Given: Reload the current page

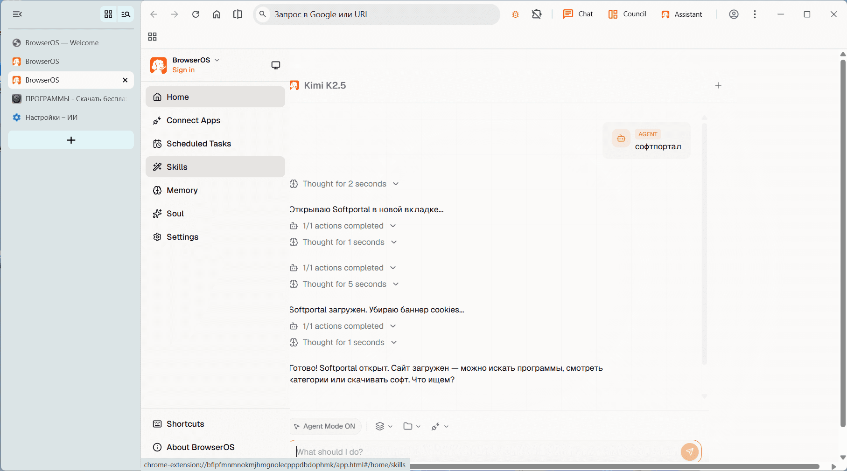Looking at the screenshot, I should 196,14.
